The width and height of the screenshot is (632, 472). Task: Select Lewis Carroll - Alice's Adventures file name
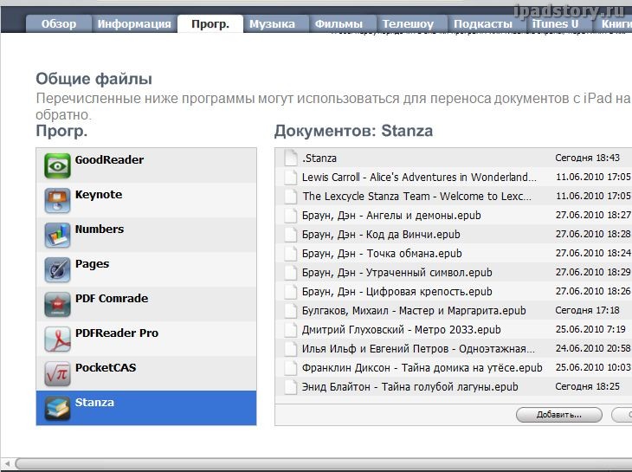419,178
